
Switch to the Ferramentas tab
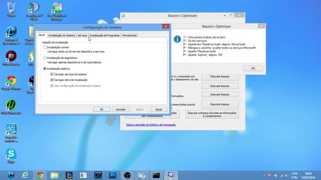tap(129, 35)
